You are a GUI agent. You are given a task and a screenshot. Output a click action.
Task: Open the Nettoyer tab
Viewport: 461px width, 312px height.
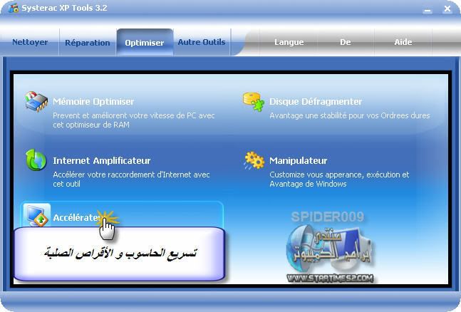[30, 42]
